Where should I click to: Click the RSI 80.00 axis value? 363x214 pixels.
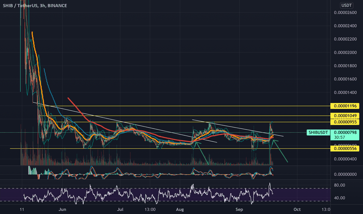click(x=339, y=185)
